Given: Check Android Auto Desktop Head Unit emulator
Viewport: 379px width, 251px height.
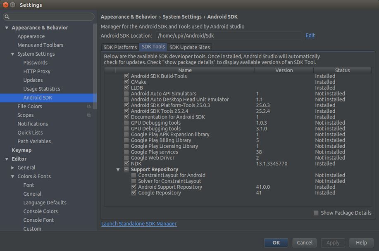Looking at the screenshot, I should pos(126,99).
